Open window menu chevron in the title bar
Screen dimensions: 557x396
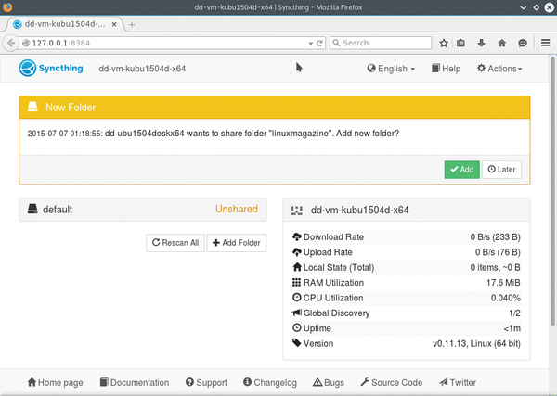click(x=523, y=7)
